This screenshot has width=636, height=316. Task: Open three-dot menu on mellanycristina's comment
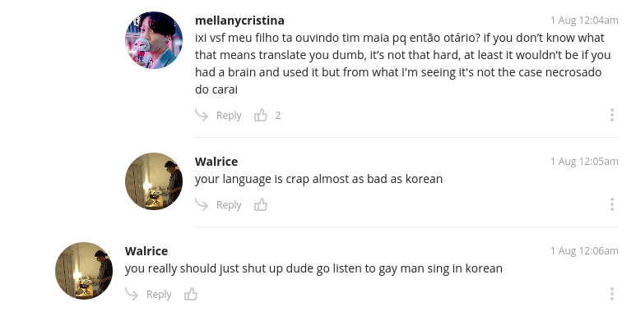[612, 115]
